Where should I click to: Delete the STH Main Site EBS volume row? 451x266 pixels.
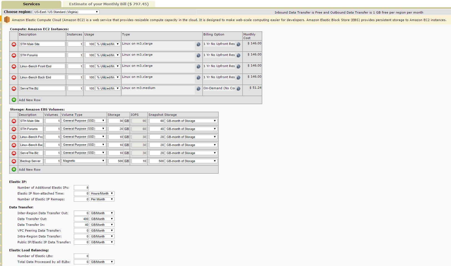[14, 121]
